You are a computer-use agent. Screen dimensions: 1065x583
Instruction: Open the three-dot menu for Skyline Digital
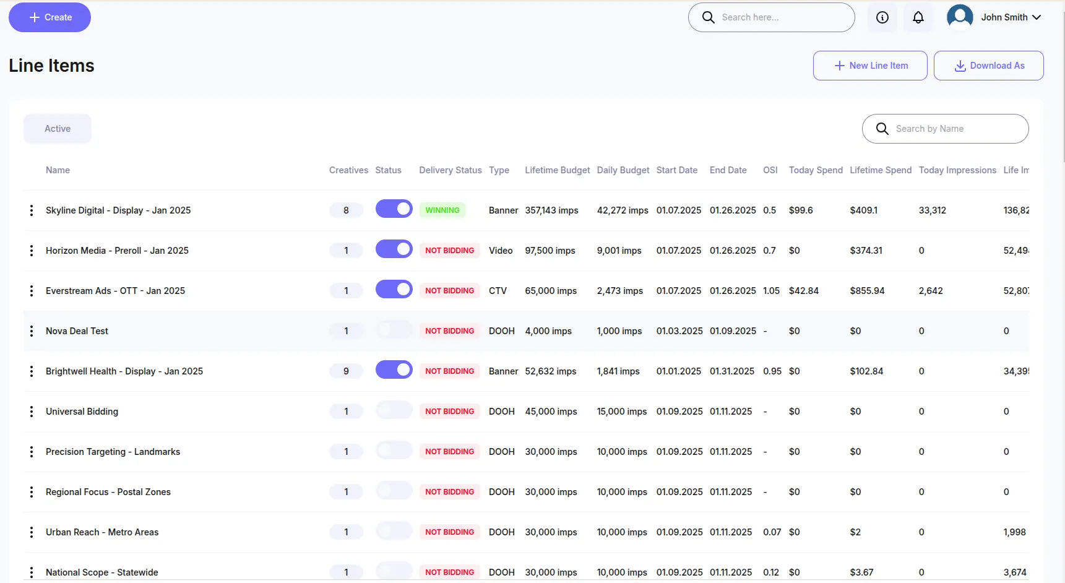coord(32,210)
